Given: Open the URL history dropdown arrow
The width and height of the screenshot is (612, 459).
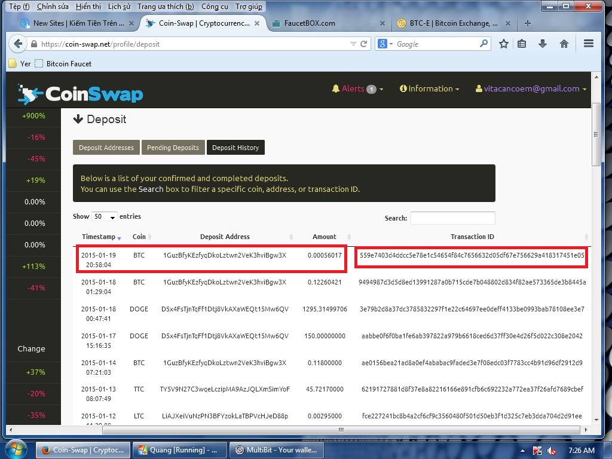Looking at the screenshot, I should tap(353, 44).
